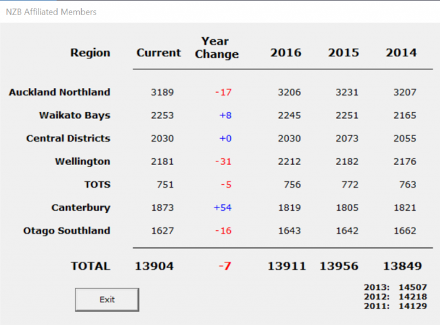The height and width of the screenshot is (325, 440).
Task: Select the Year Change column header
Action: coord(217,47)
